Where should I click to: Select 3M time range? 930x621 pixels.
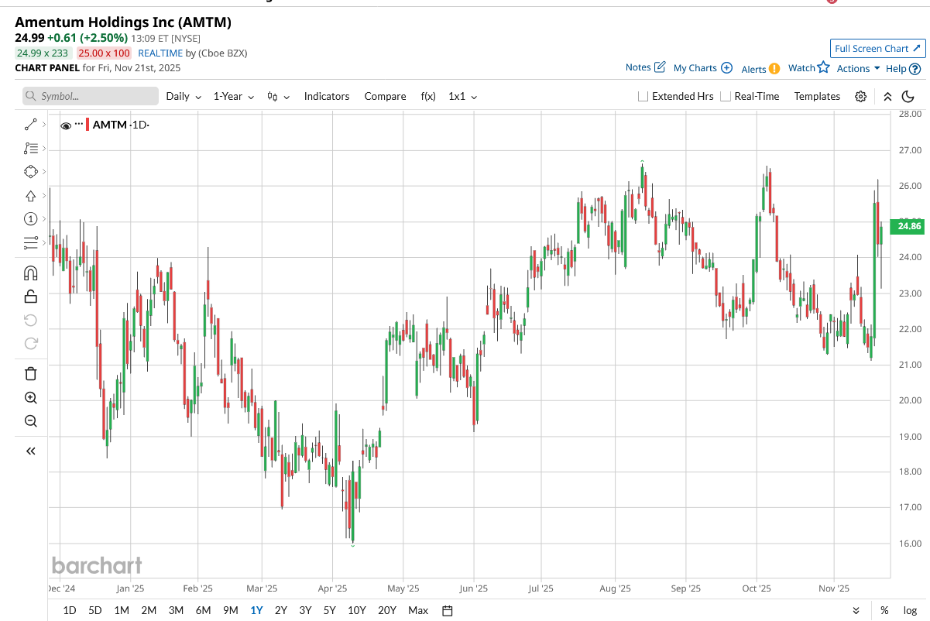pos(176,610)
